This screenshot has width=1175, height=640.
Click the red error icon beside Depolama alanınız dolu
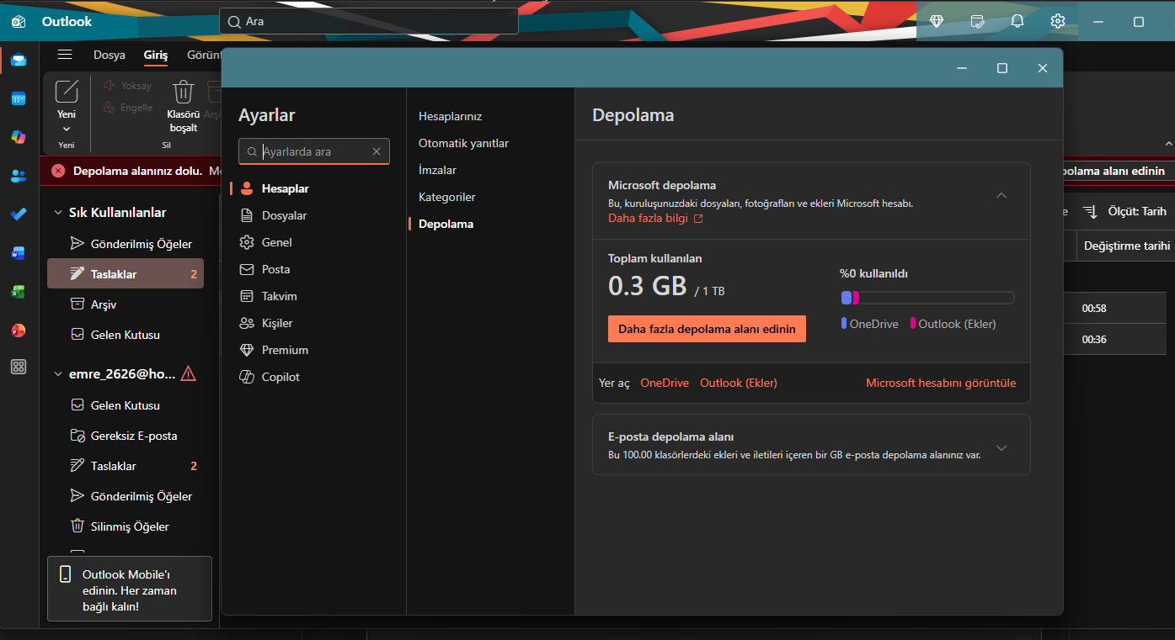(58, 171)
